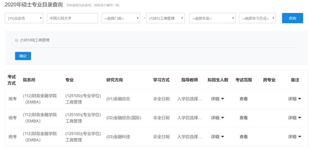Expand 拟招生人数 详细 for 金融综合(国际) row
This screenshot has height=148, width=311.
217,118
